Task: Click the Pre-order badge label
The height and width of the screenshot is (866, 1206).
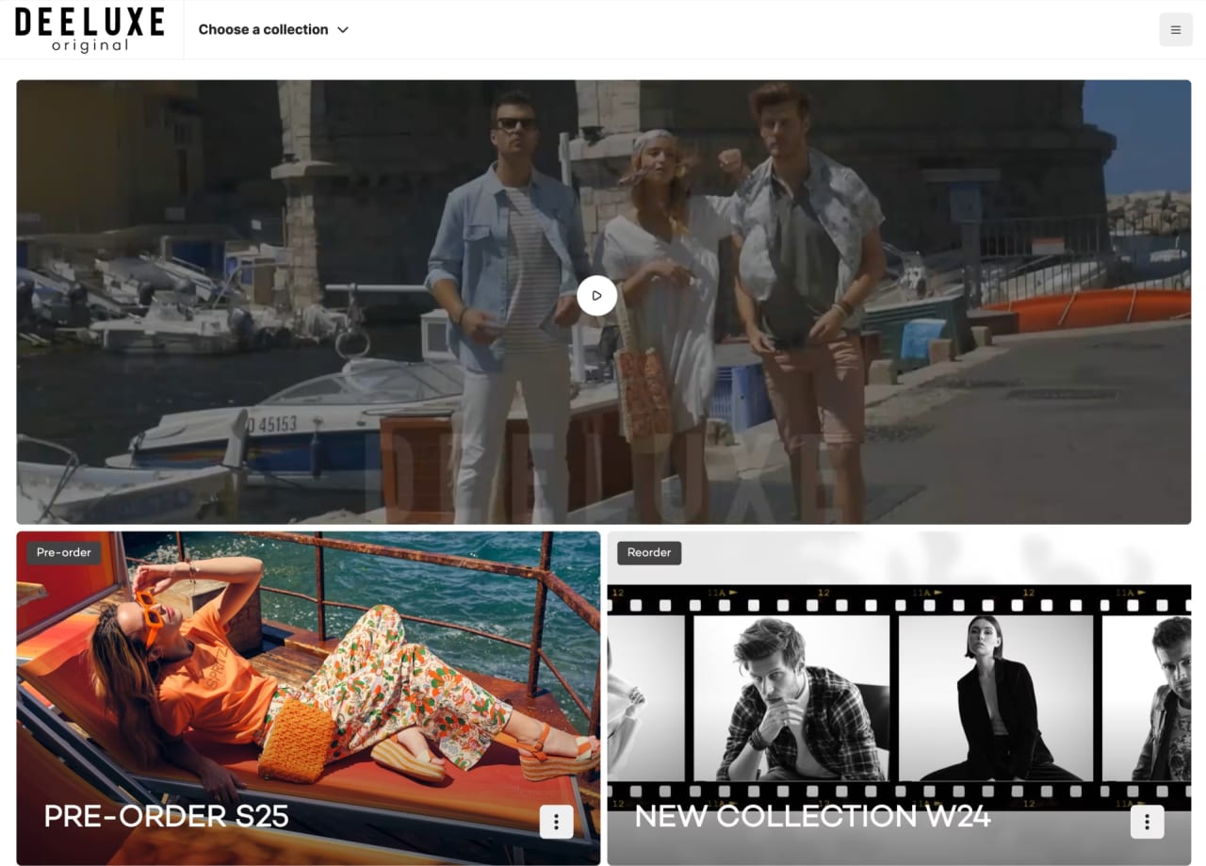Action: (x=64, y=552)
